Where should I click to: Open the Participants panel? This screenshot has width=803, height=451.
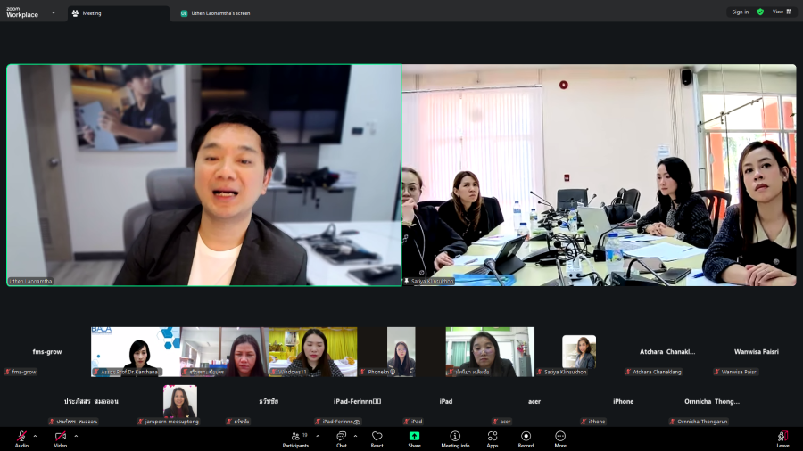point(295,437)
